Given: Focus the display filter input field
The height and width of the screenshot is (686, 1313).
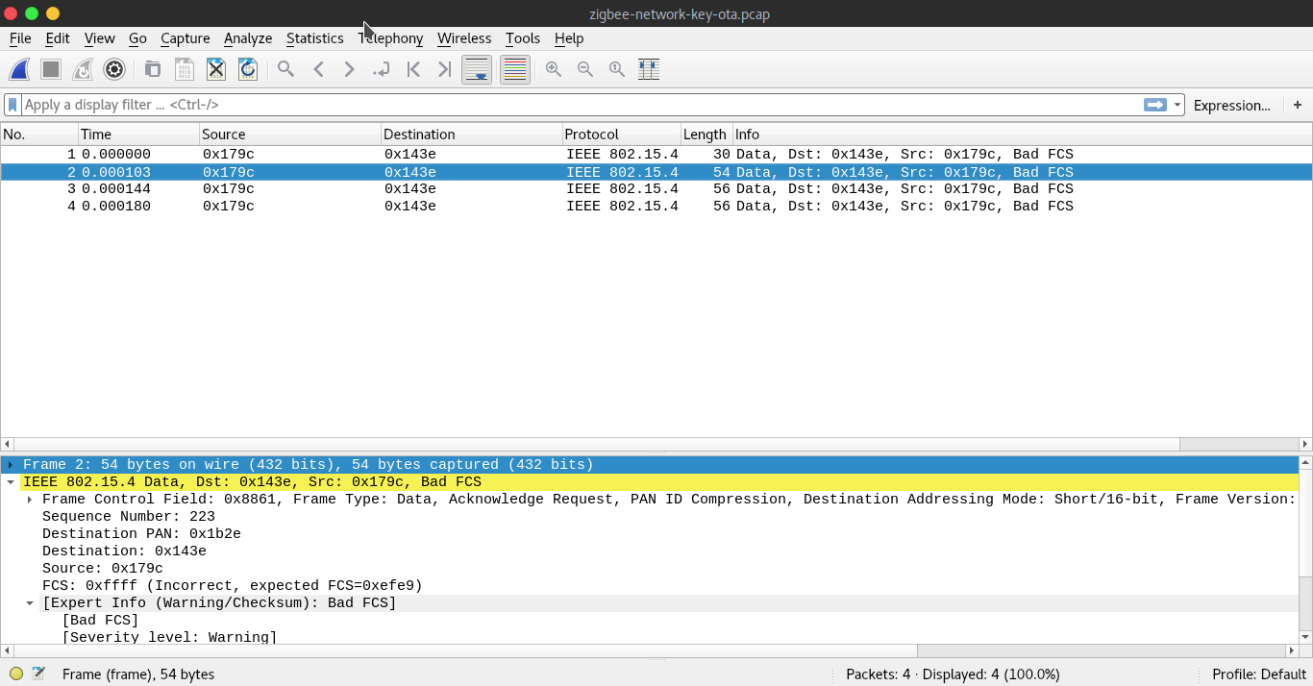Looking at the screenshot, I should 582,105.
